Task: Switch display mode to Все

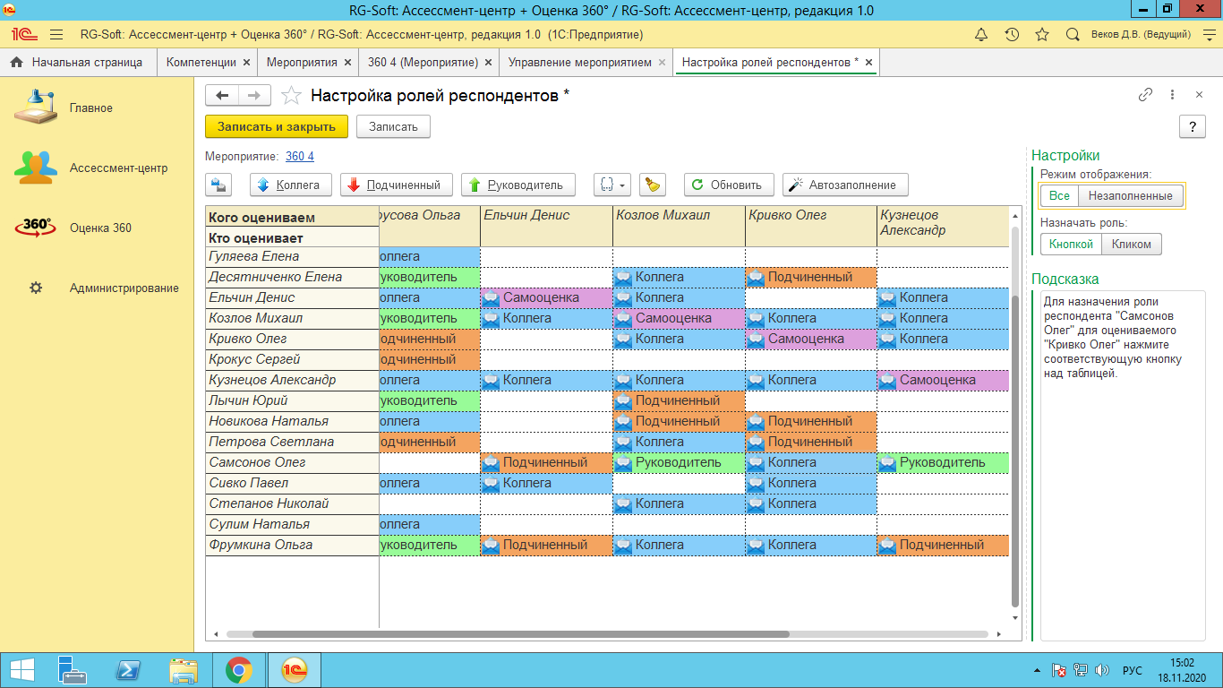Action: pyautogui.click(x=1059, y=195)
